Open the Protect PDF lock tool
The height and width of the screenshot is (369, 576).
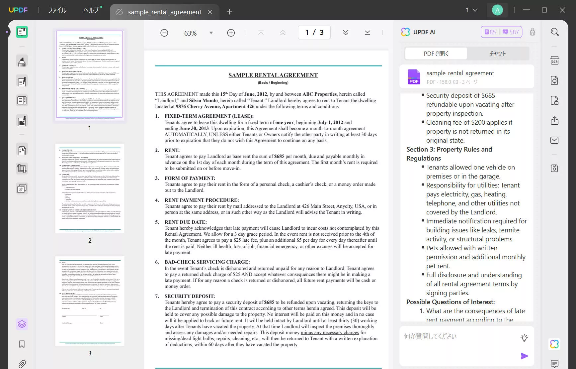pos(555,100)
